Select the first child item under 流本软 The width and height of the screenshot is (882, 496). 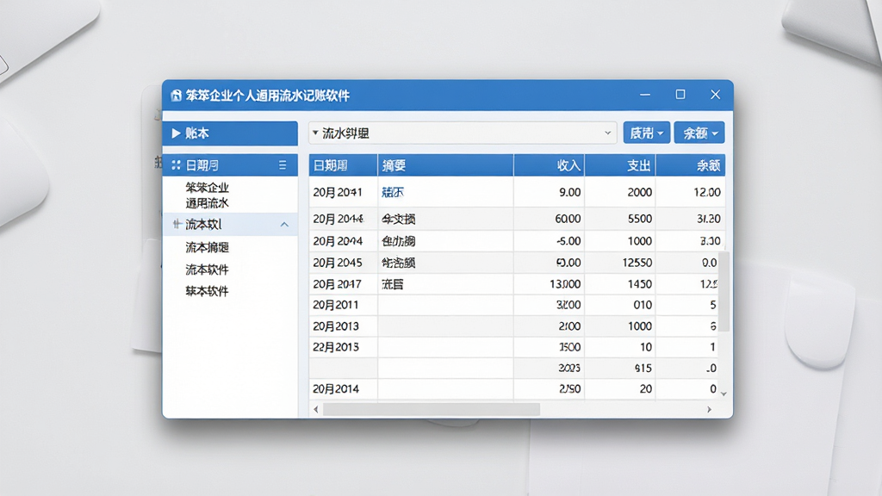[x=207, y=247]
